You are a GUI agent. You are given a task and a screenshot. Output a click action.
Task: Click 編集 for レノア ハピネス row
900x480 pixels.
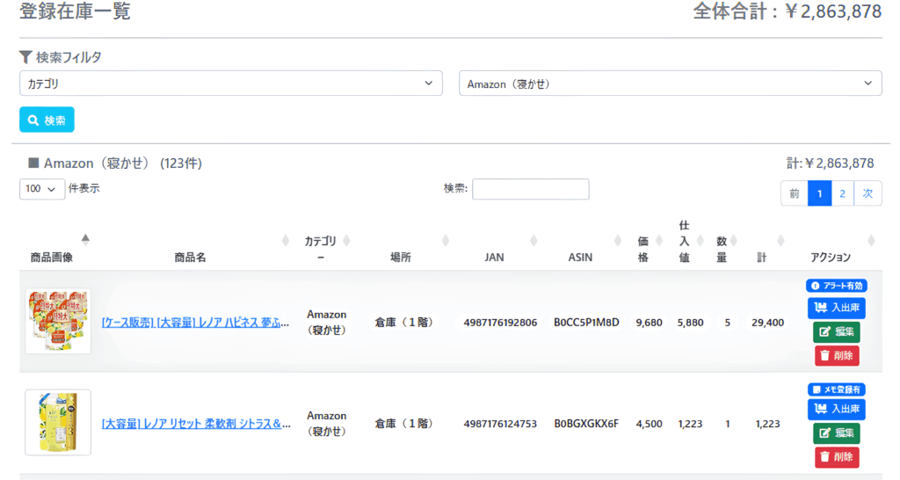[836, 331]
